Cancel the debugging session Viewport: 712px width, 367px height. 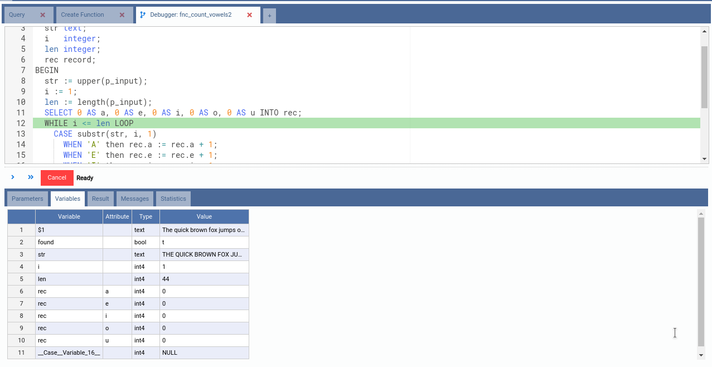pyautogui.click(x=57, y=178)
